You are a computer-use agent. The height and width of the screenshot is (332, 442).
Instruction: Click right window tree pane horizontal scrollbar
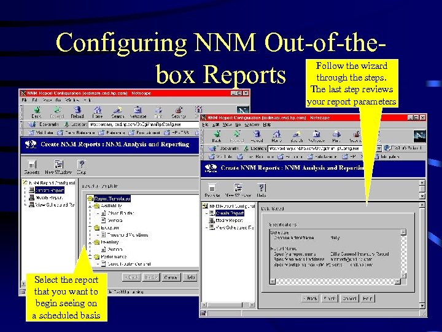click(x=228, y=305)
